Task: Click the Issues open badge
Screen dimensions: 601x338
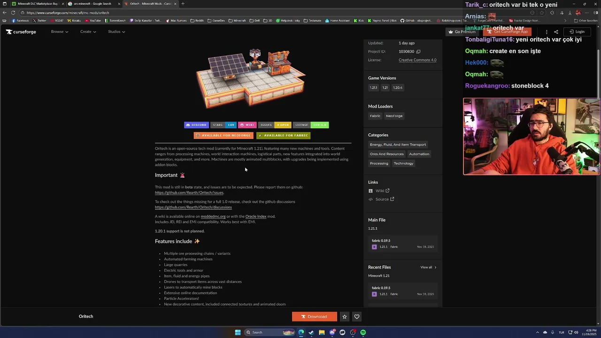Action: pos(275,125)
